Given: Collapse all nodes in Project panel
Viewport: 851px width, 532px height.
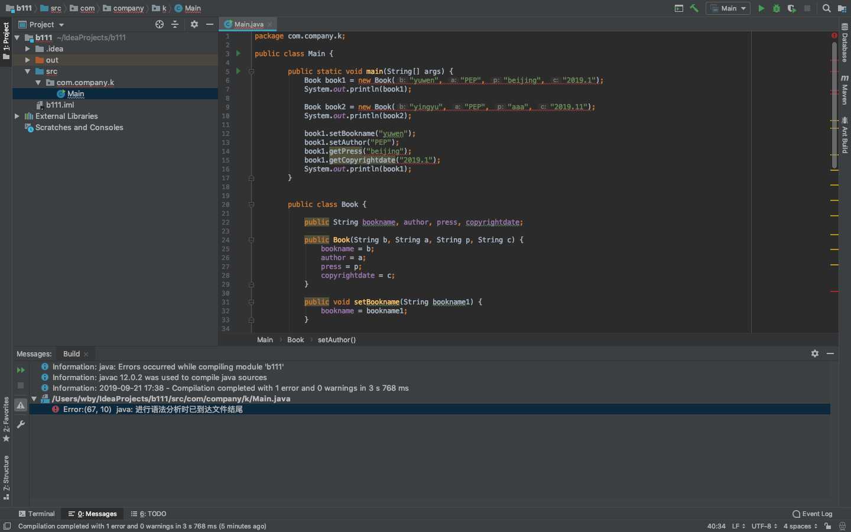Looking at the screenshot, I should pyautogui.click(x=175, y=24).
